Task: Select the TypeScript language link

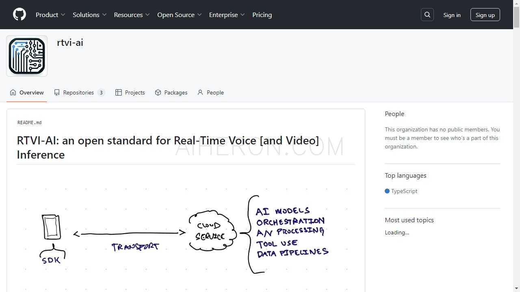Action: click(x=404, y=191)
